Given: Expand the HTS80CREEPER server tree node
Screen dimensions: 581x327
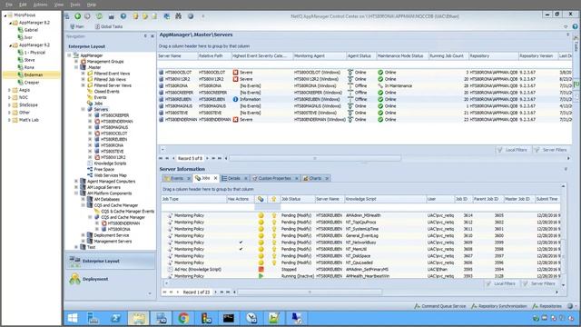Looking at the screenshot, I should click(x=90, y=115).
